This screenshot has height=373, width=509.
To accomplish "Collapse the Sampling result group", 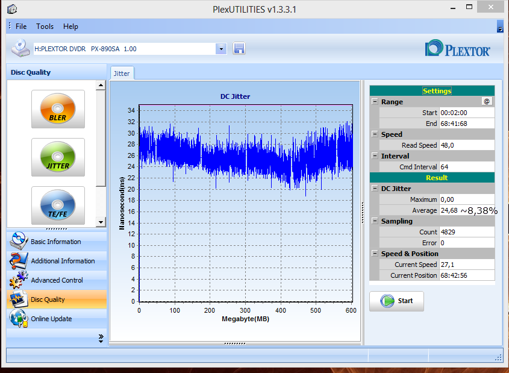I will pos(375,221).
